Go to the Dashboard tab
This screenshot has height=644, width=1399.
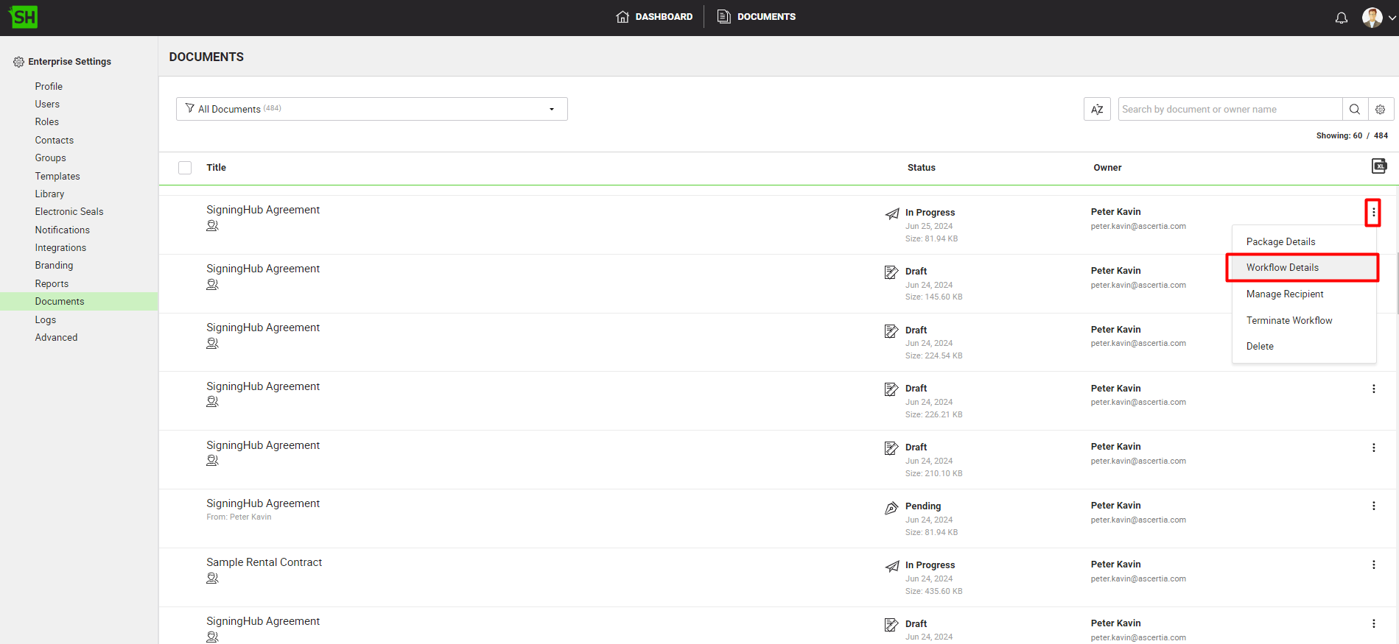click(x=654, y=16)
